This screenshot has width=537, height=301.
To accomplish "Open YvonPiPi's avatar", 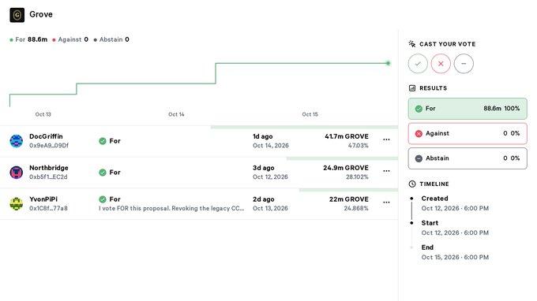I will (x=17, y=203).
